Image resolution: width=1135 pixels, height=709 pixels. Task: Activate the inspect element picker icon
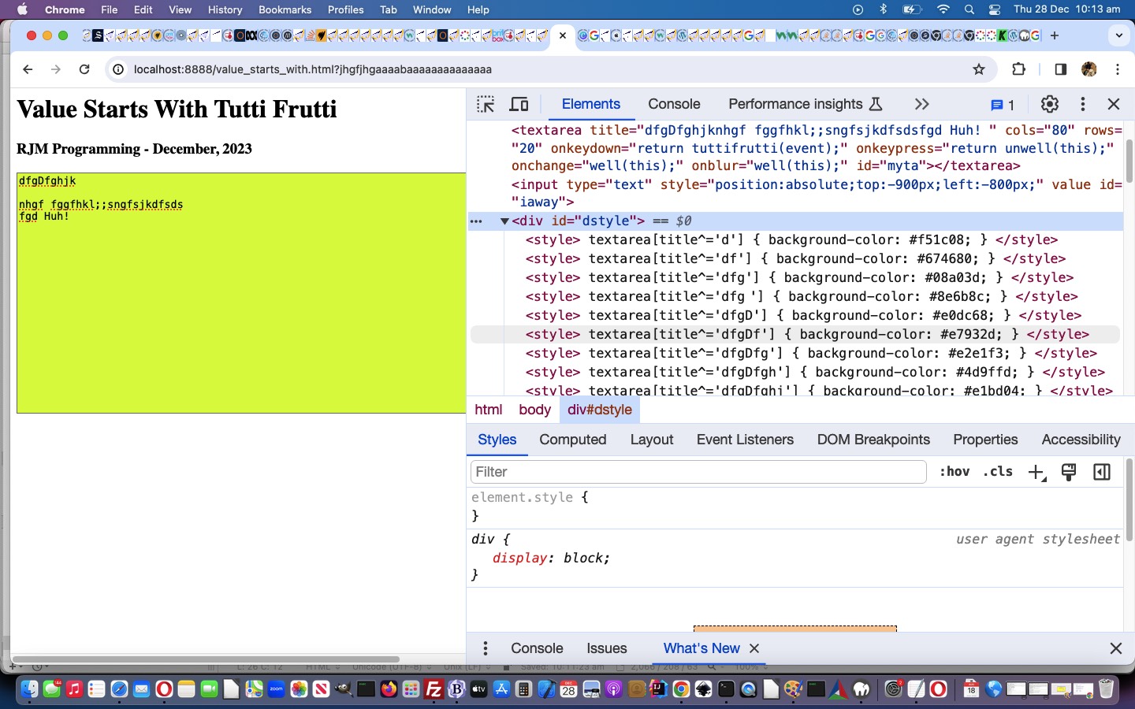coord(486,104)
